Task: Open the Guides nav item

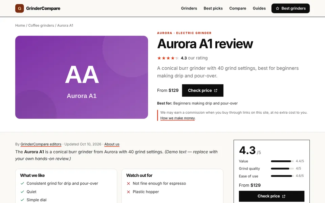Action: coord(259,8)
